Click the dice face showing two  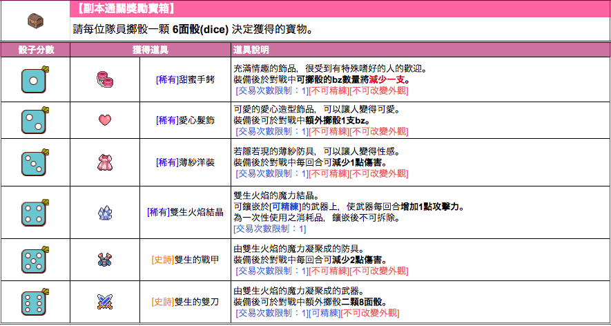pos(35,120)
